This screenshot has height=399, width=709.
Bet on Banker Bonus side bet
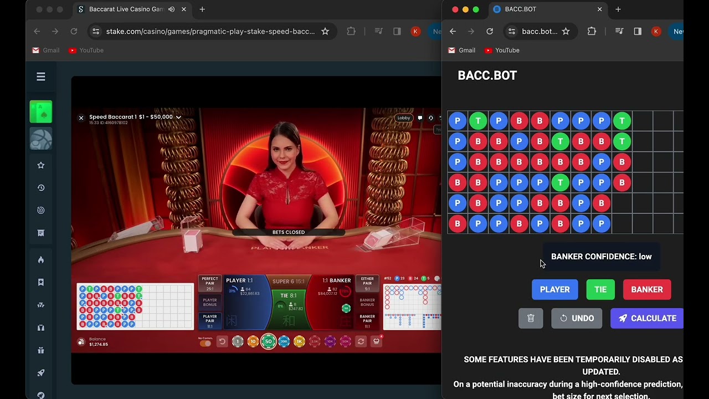(367, 303)
